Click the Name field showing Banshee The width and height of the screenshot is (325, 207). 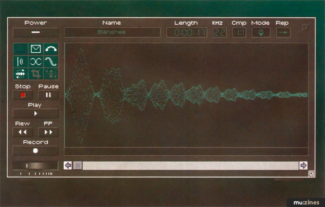tap(112, 32)
